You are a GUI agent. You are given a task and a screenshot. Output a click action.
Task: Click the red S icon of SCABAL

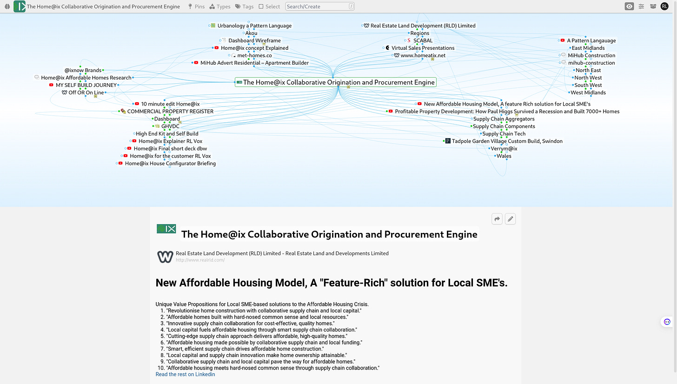point(409,40)
